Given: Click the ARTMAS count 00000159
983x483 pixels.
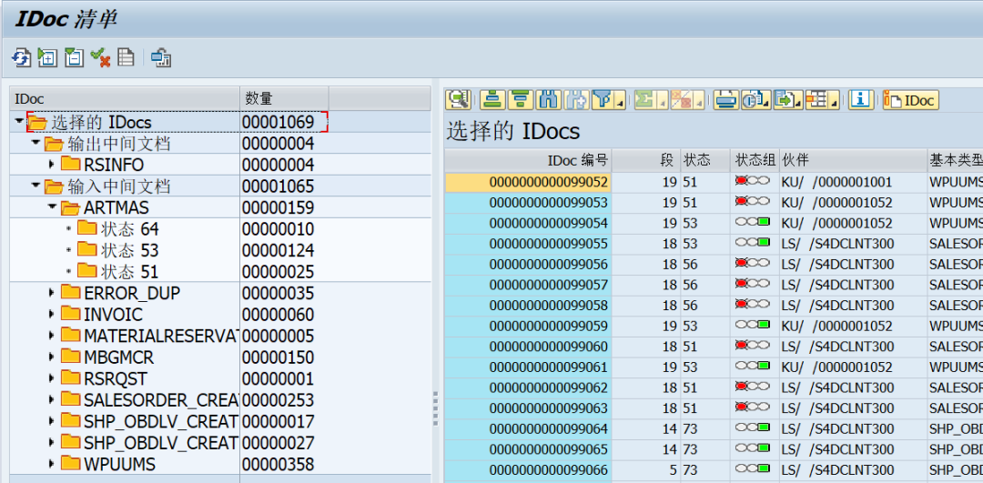Looking at the screenshot, I should point(279,207).
